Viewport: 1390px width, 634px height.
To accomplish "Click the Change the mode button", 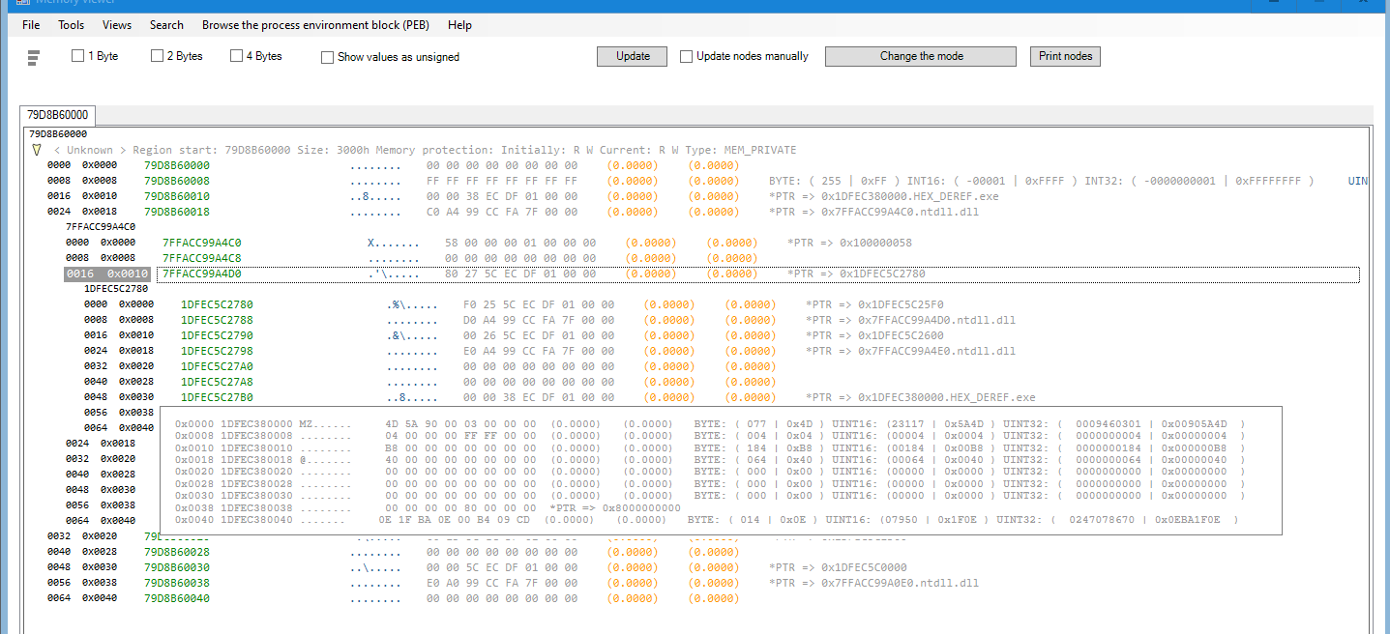I will (x=920, y=56).
